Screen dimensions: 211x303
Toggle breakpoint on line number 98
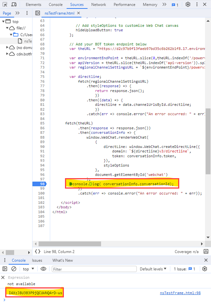43,184
